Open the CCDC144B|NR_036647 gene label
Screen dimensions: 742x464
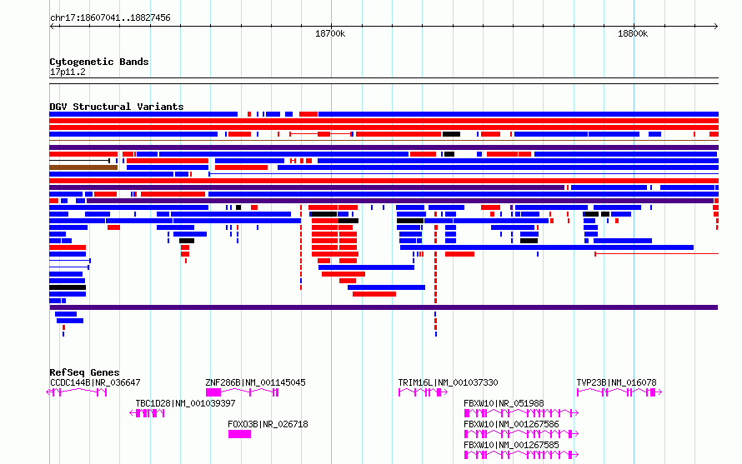tap(95, 382)
